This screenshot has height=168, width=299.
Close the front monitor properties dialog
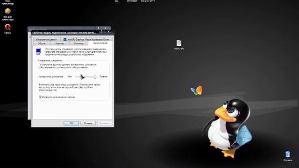pyautogui.click(x=109, y=32)
